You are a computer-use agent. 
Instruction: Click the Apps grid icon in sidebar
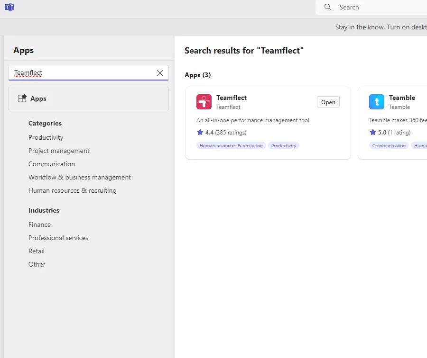tap(22, 98)
